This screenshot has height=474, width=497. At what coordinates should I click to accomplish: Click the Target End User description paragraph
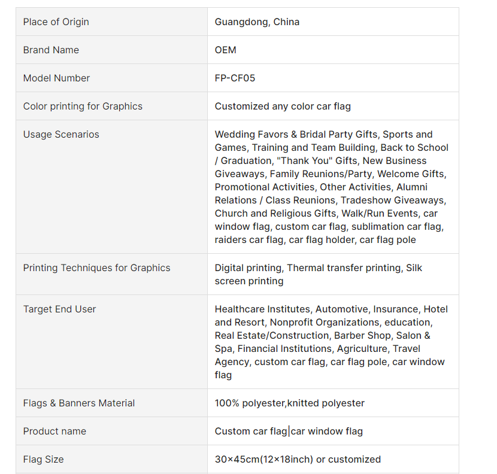tap(331, 342)
